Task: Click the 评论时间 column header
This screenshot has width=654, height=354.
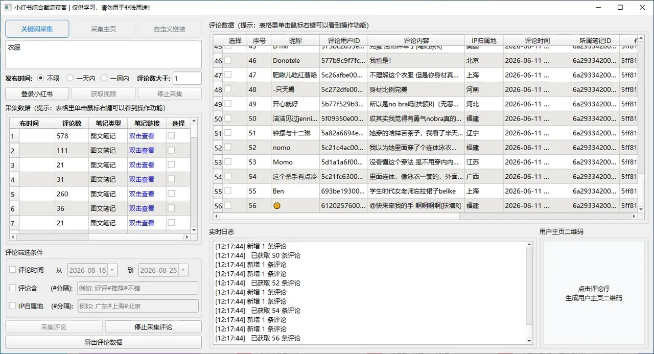Action: coord(538,41)
